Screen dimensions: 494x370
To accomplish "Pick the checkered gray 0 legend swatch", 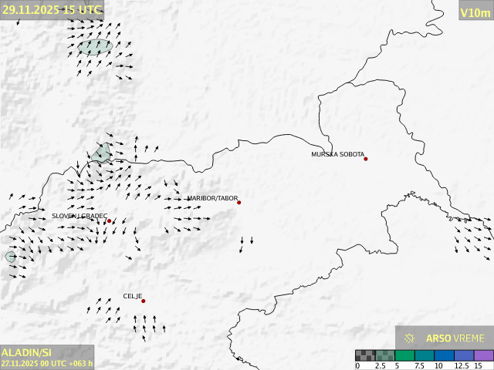I will [x=364, y=355].
